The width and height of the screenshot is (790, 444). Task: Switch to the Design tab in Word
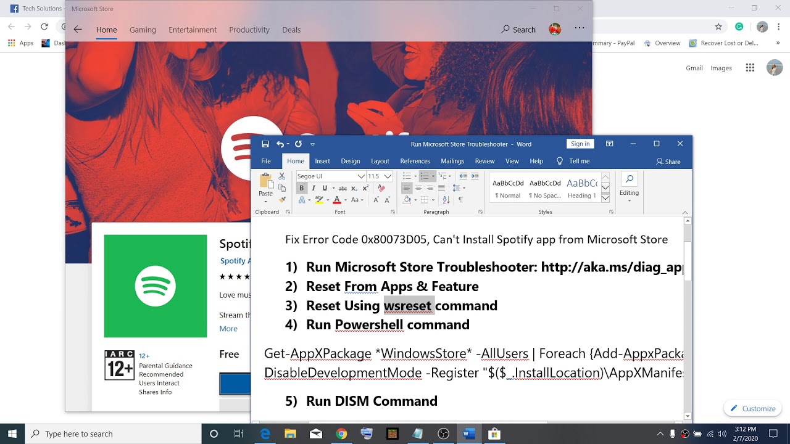[350, 161]
